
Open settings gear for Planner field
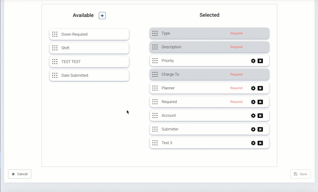tap(253, 88)
